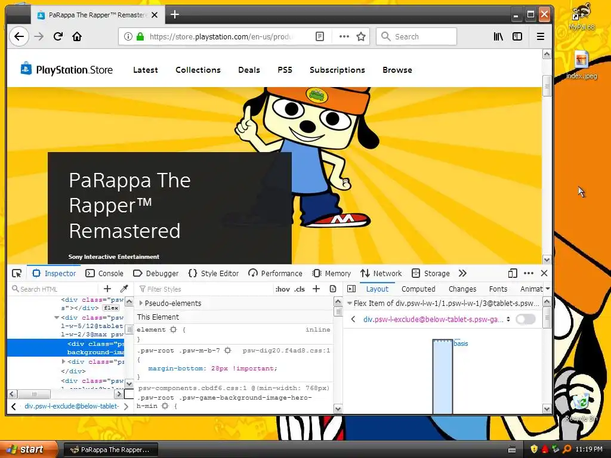
Task: Show more devtools tools chevron
Action: tap(462, 273)
